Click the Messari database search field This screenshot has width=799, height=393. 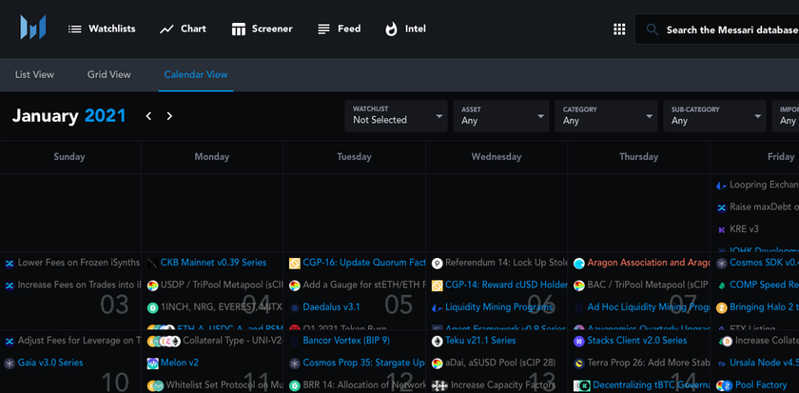point(716,29)
